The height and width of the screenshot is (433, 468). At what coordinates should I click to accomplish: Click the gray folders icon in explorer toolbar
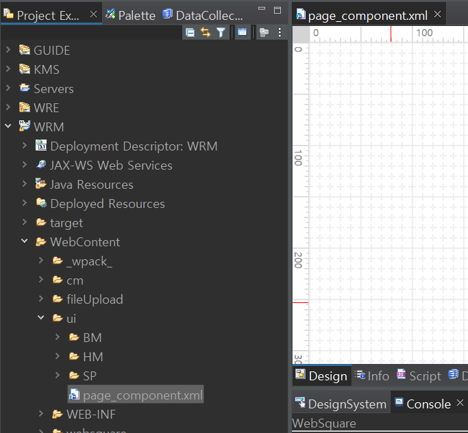click(x=264, y=32)
